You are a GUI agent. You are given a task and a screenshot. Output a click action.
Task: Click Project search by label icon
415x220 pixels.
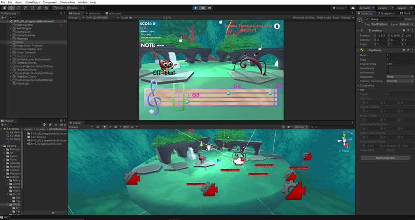[x=50, y=125]
